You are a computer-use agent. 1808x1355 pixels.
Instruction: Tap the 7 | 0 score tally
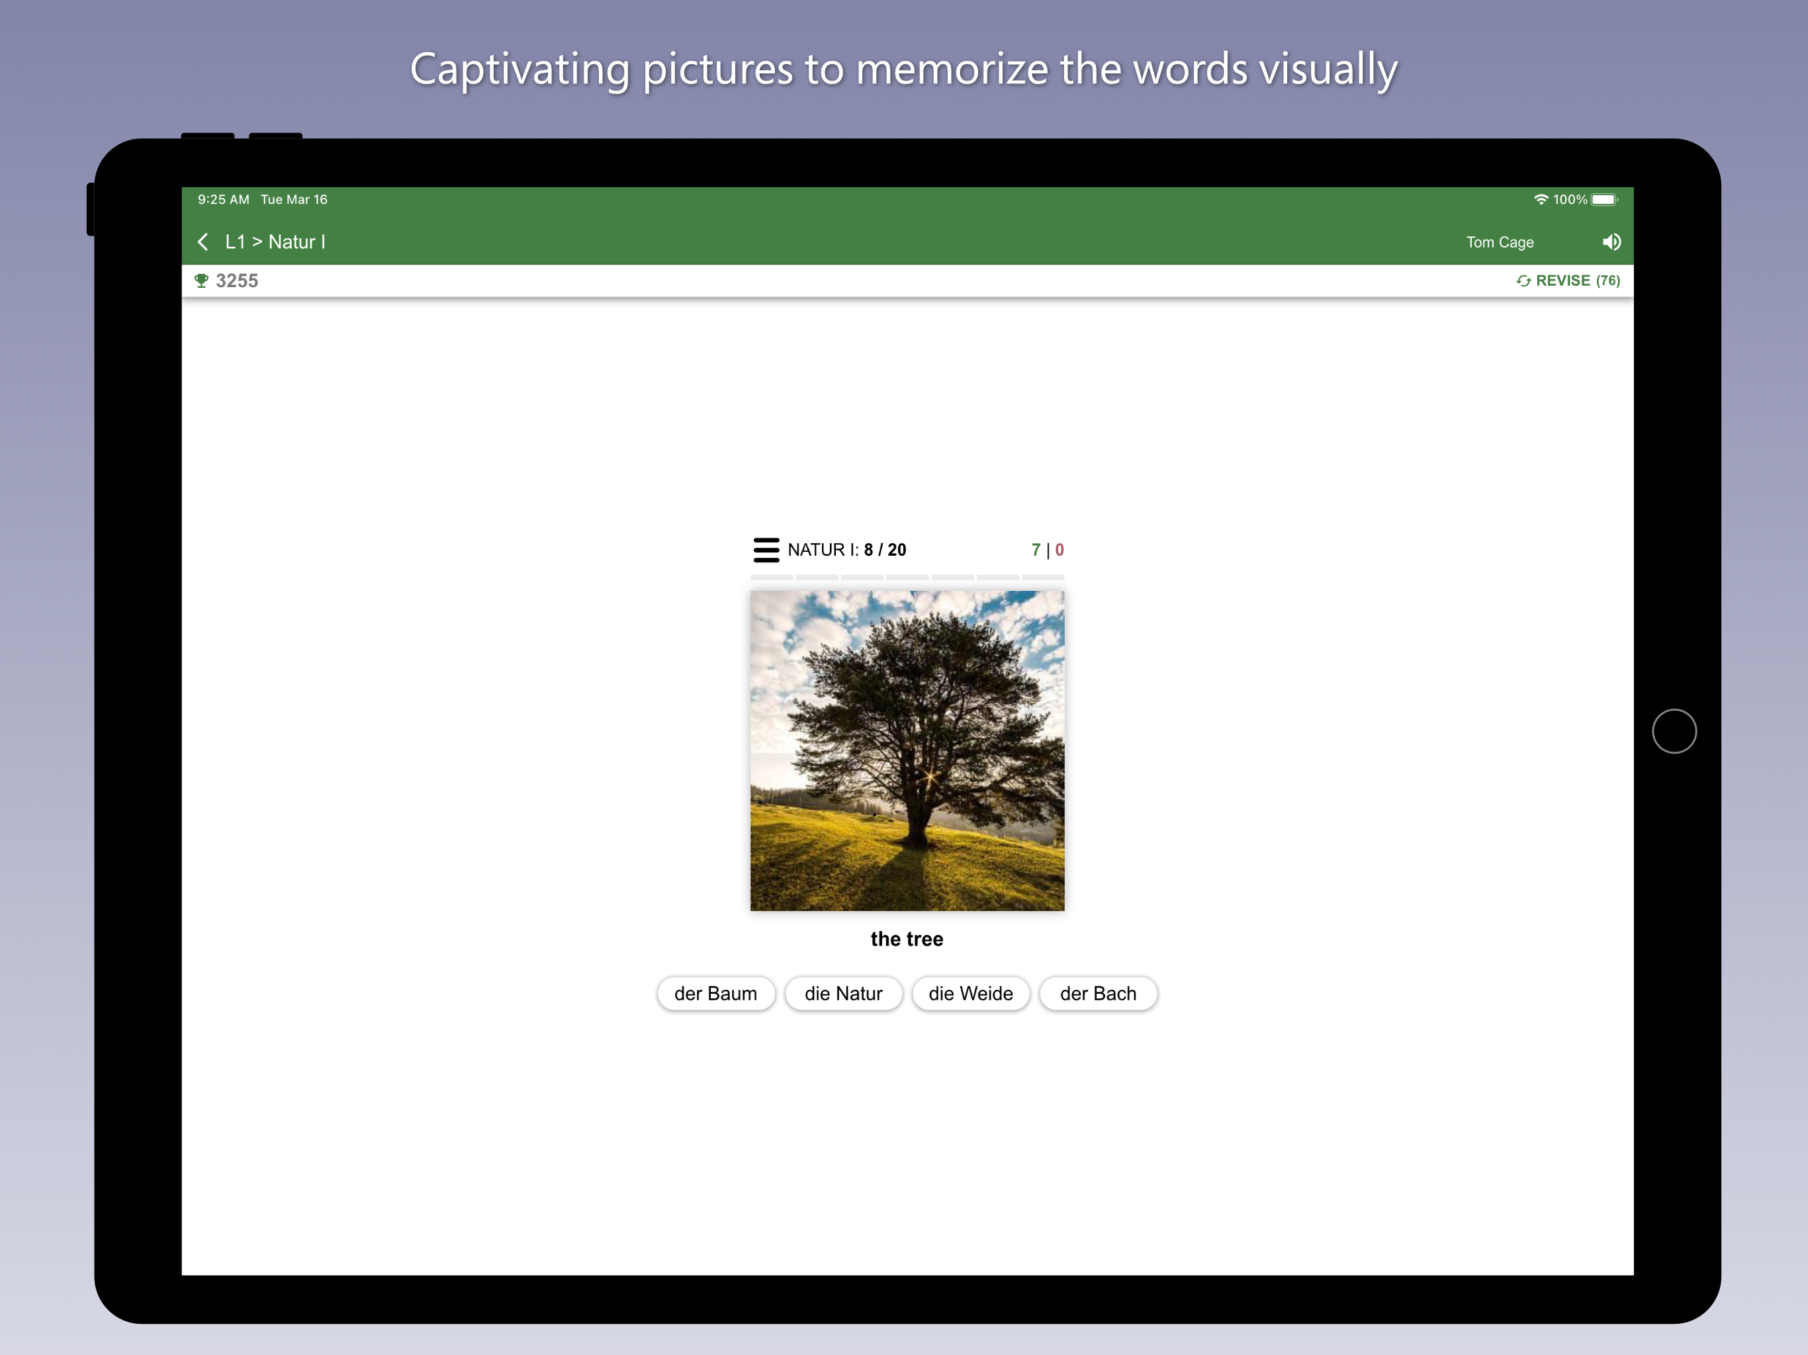click(x=1047, y=550)
